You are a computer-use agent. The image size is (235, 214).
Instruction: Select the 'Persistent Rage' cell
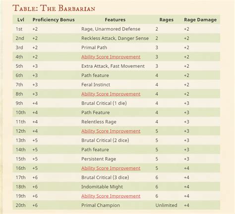coord(99,159)
